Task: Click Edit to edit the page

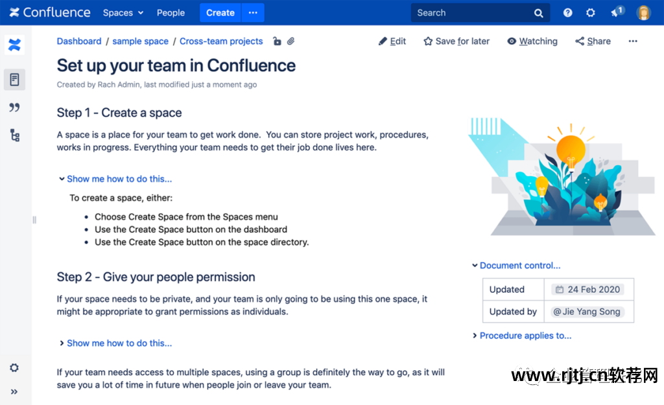Action: [392, 41]
